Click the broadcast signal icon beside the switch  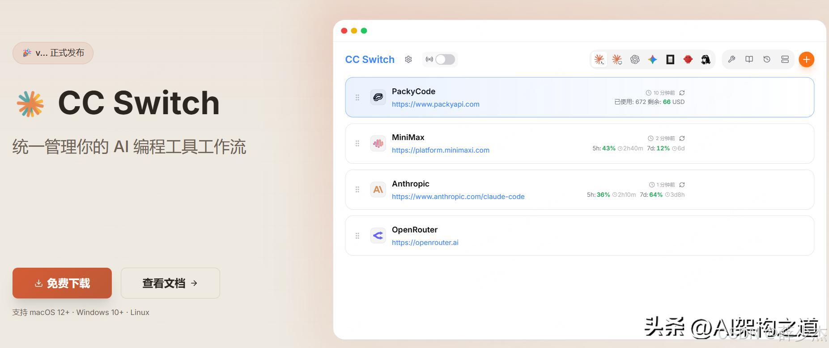[429, 59]
